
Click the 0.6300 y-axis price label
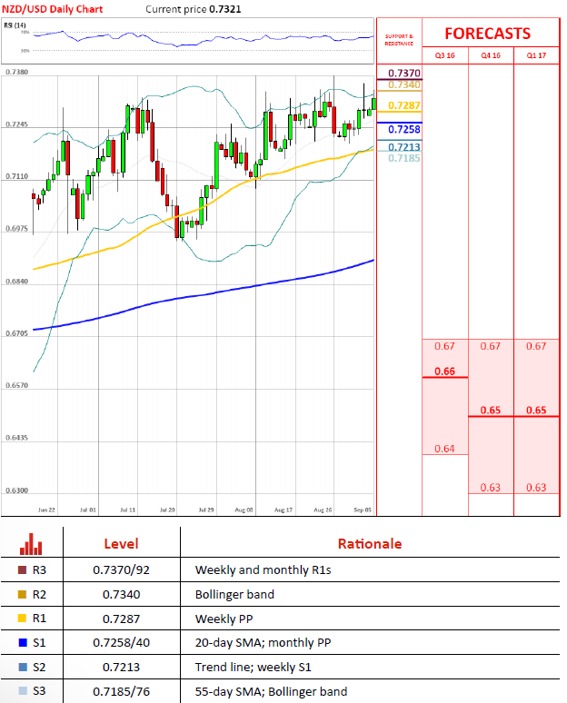point(17,490)
